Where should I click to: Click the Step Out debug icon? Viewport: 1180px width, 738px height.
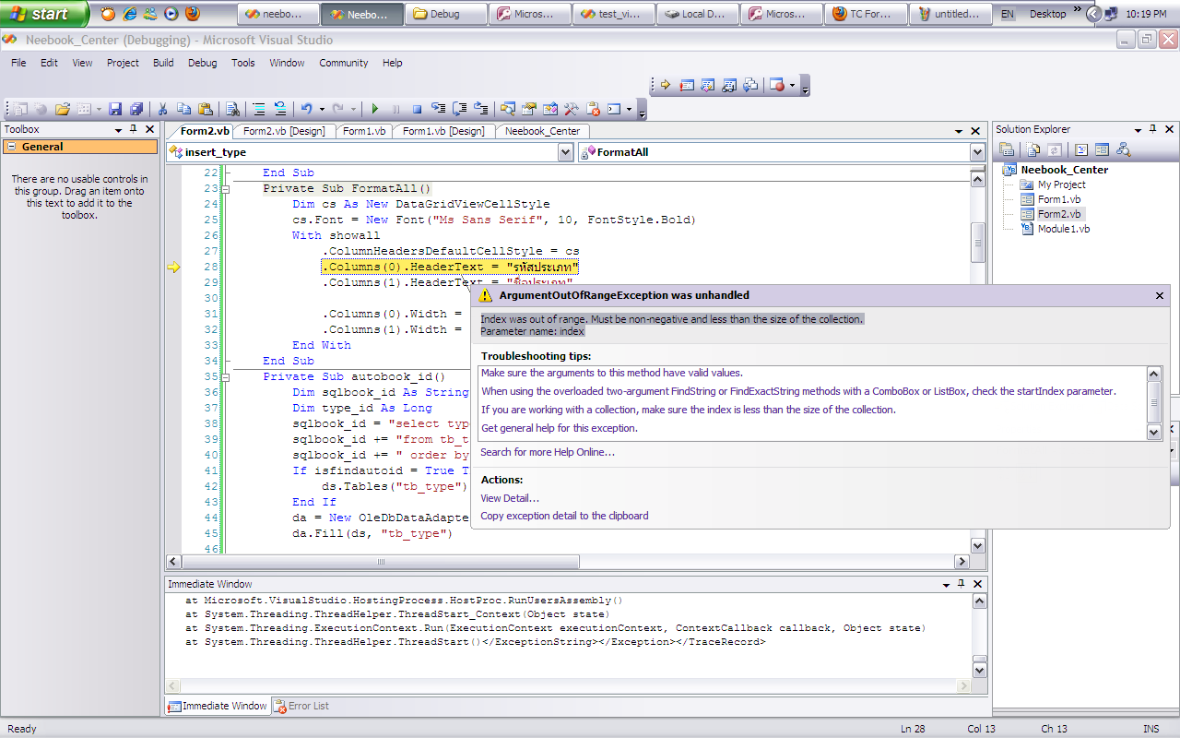point(480,109)
